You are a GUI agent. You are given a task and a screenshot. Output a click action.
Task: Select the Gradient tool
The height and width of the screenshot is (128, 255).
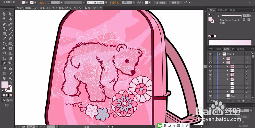(x=10, y=58)
